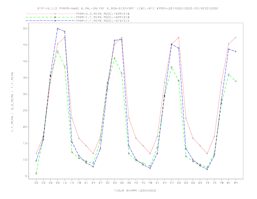Click red observed plus point at hour 84
The image size is (257, 199).
pyautogui.click(x=236, y=38)
